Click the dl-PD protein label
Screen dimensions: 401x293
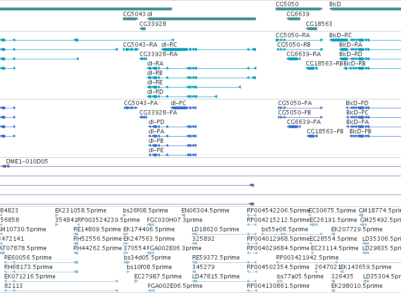[x=156, y=122]
